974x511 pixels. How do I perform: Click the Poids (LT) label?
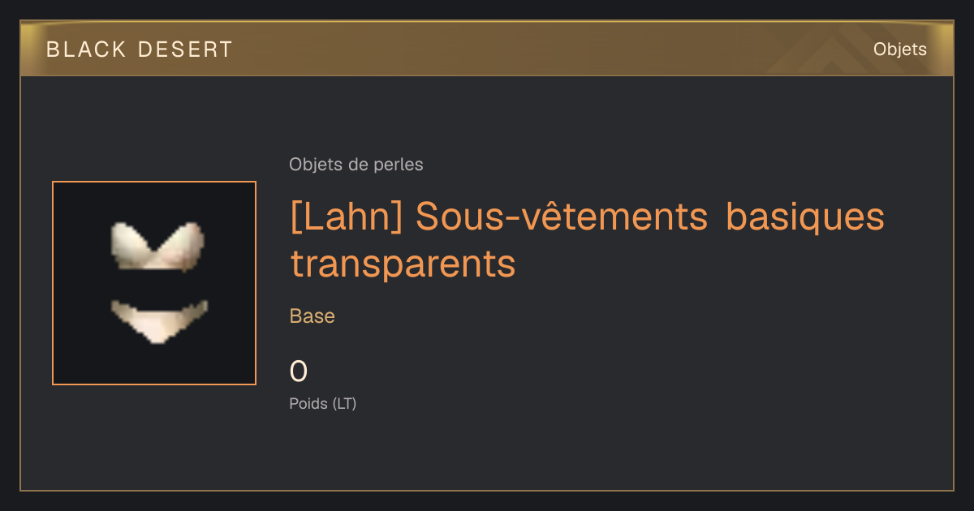click(323, 403)
